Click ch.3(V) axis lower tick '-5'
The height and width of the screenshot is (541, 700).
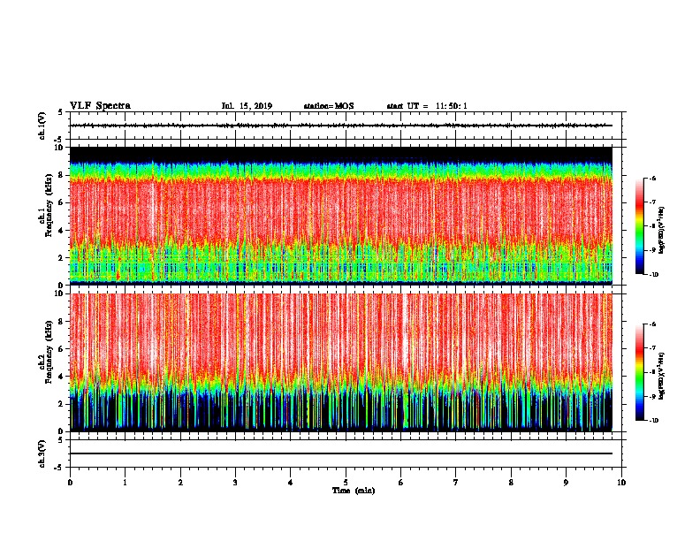click(60, 468)
